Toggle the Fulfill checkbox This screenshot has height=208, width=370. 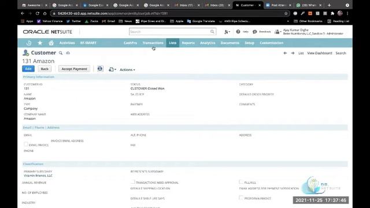tap(241, 182)
